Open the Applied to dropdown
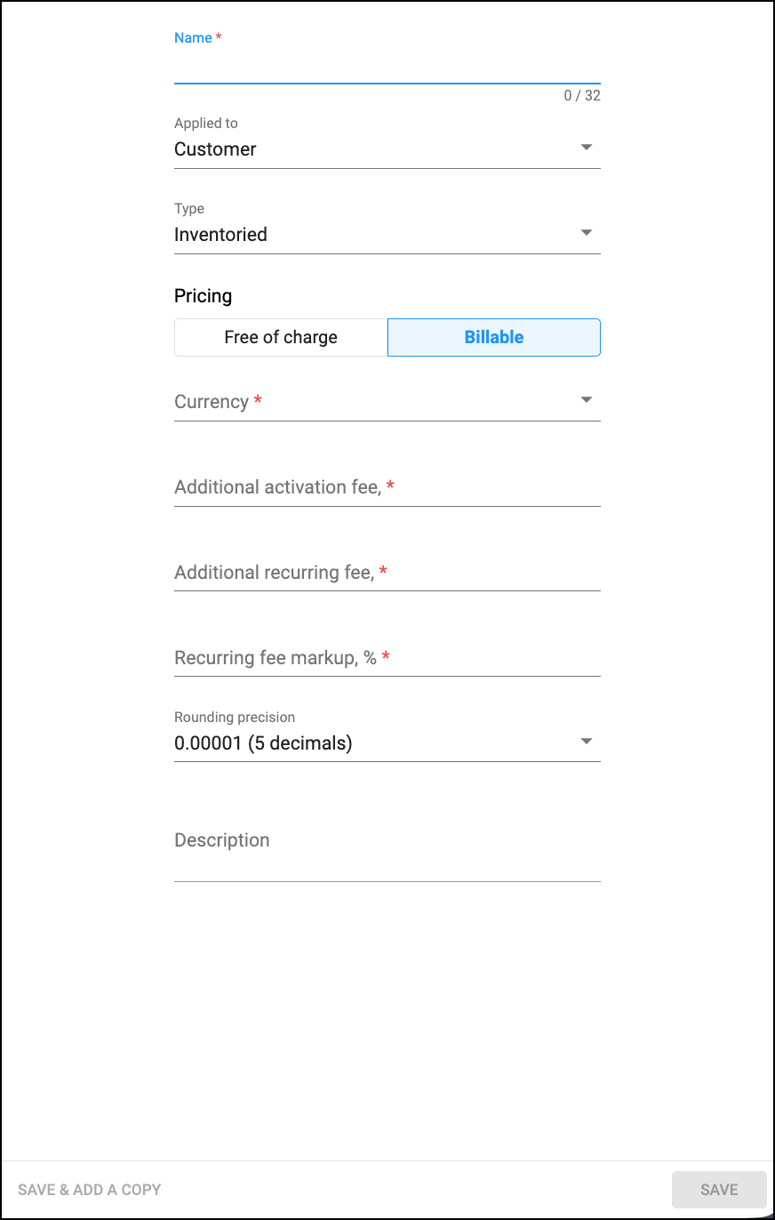This screenshot has width=775, height=1220. pyautogui.click(x=387, y=148)
